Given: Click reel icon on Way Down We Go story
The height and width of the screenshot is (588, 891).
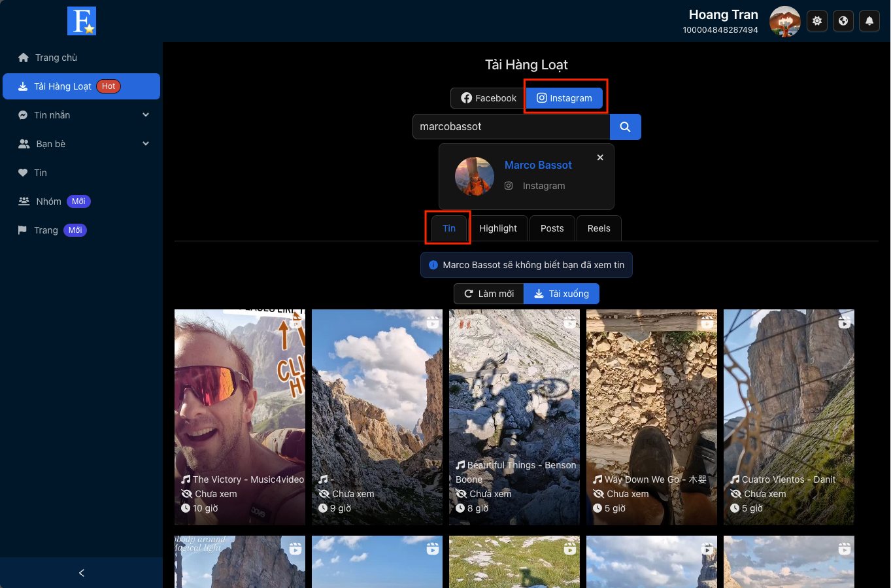Looking at the screenshot, I should coord(707,322).
